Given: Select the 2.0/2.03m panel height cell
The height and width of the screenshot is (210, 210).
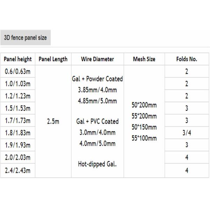Looking at the screenshot, I should (18, 158).
